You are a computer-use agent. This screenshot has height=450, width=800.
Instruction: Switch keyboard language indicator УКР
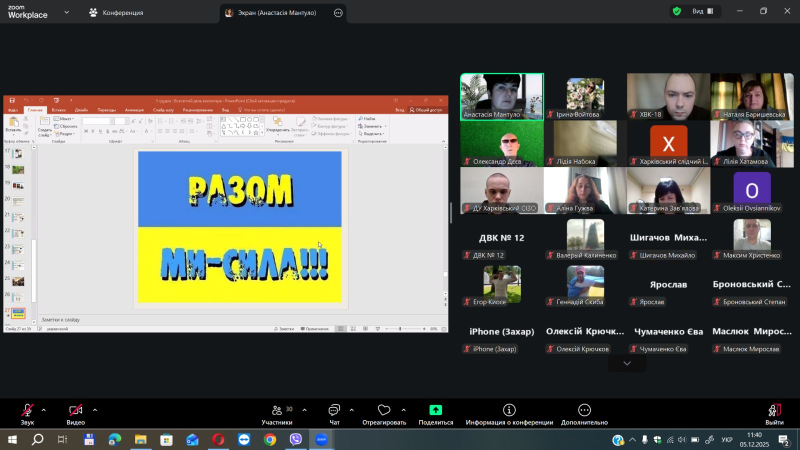[727, 440]
